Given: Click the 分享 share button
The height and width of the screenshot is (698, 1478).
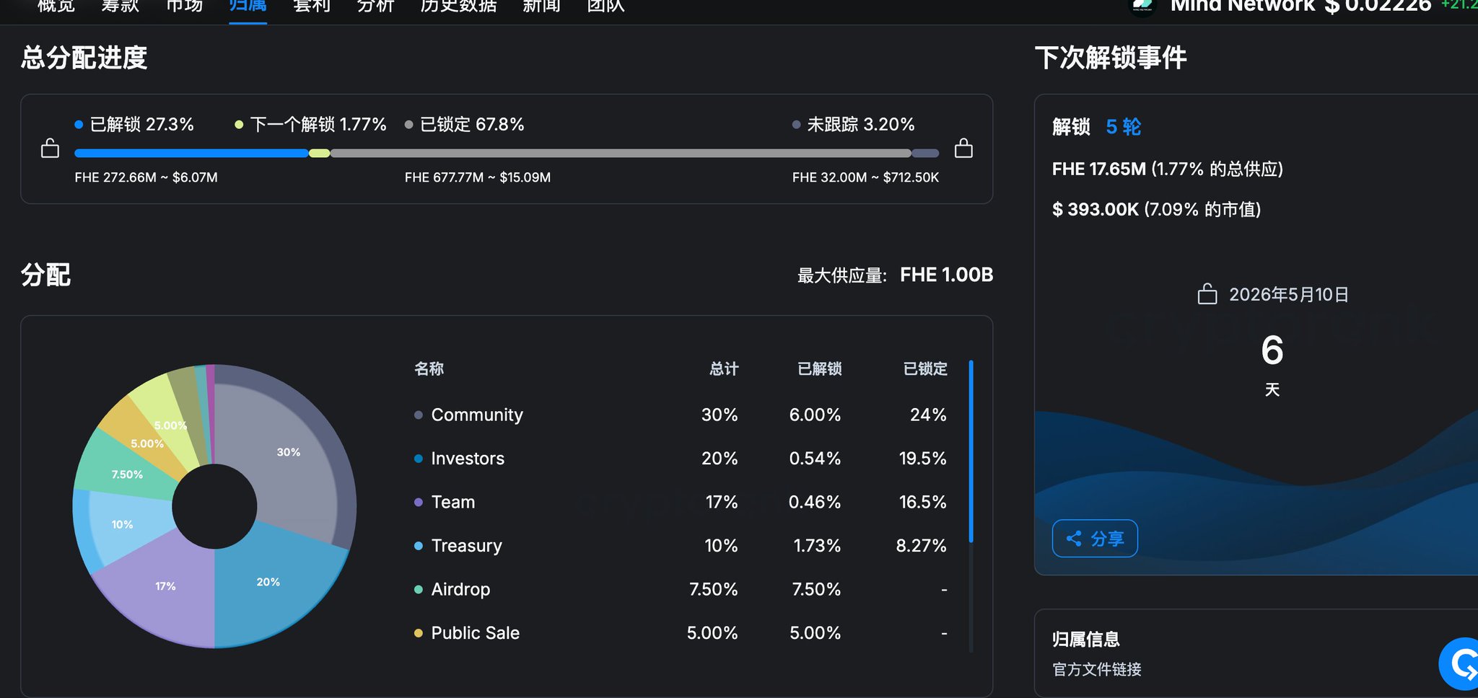Looking at the screenshot, I should pyautogui.click(x=1095, y=539).
